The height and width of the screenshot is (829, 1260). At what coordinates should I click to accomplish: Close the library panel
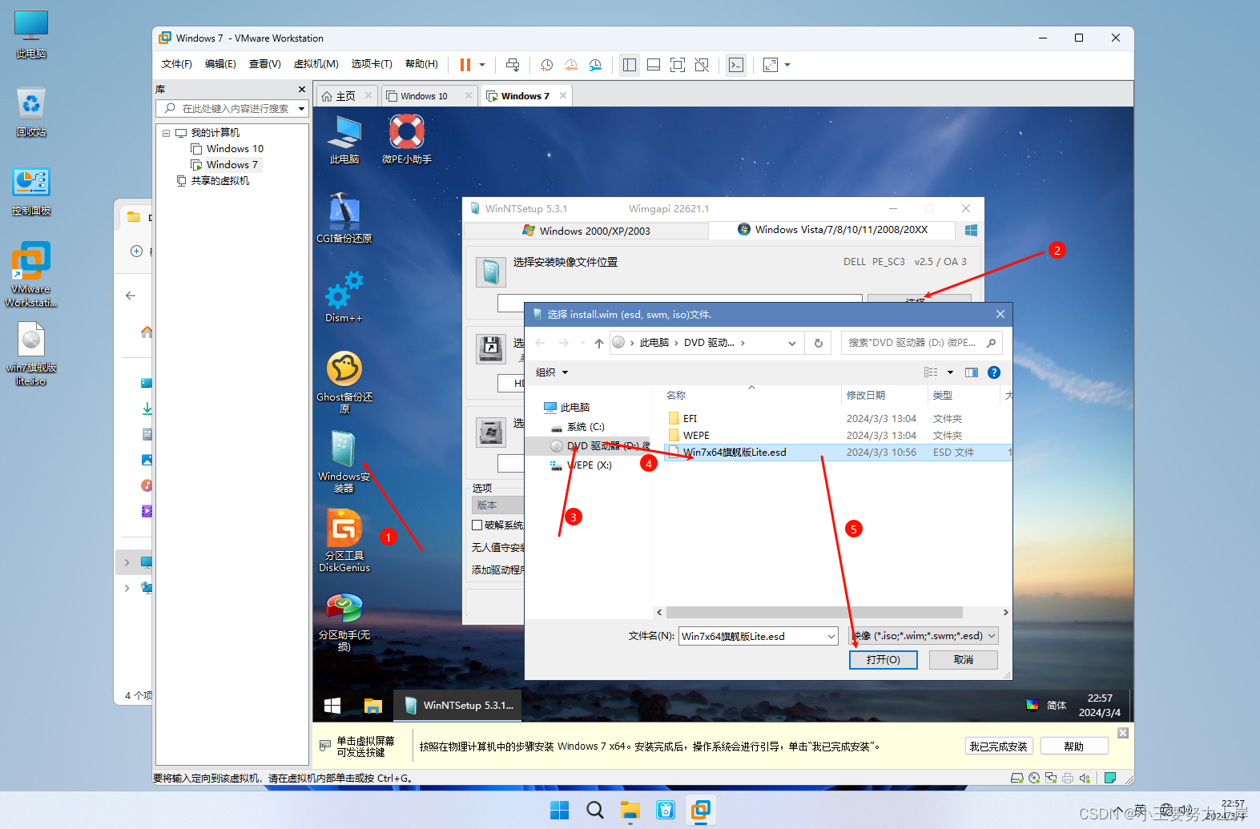301,90
